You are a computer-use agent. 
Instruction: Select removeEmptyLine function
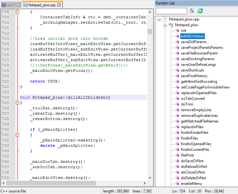196,110
